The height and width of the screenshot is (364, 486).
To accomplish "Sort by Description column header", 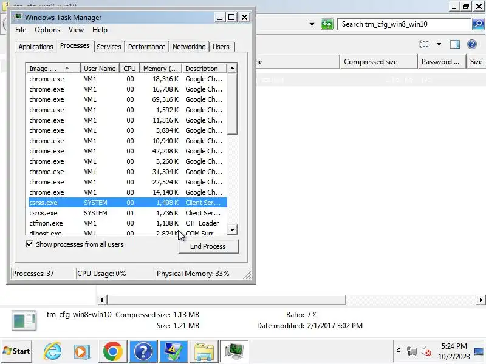I will (205, 69).
